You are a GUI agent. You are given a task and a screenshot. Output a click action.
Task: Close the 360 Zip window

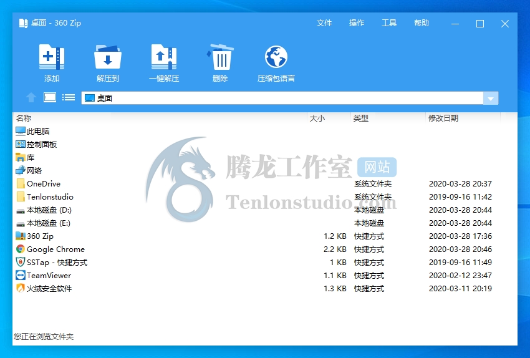coord(505,24)
